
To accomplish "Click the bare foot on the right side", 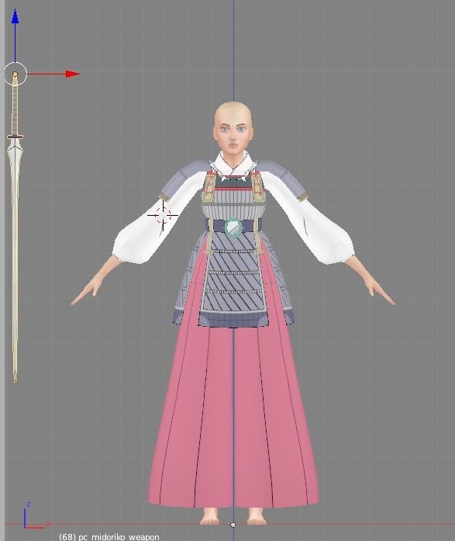I will 257,515.
